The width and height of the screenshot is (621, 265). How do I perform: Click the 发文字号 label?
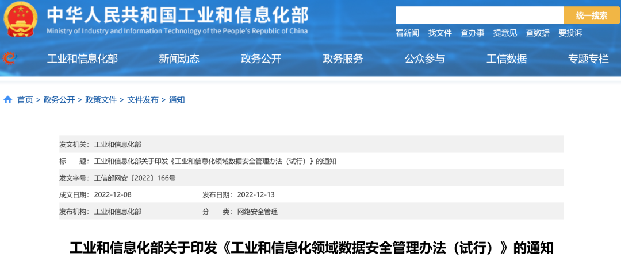[74, 178]
